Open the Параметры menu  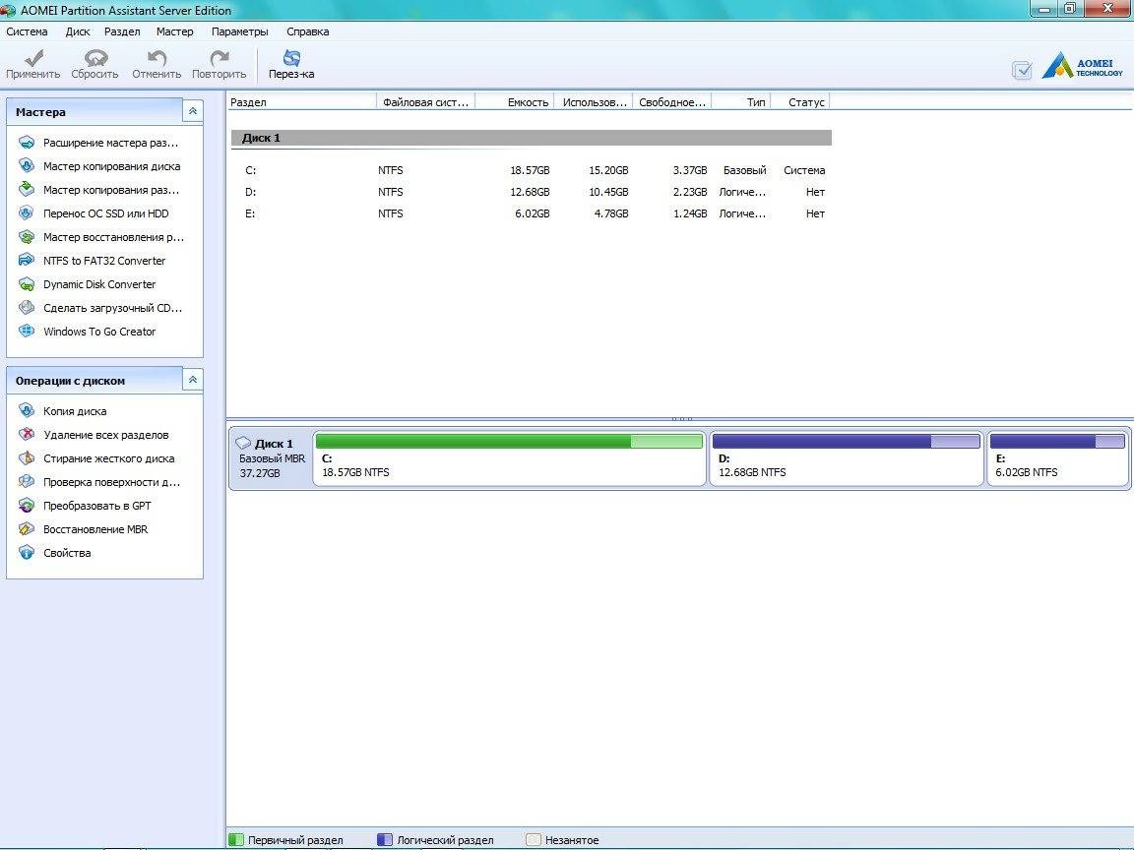240,31
